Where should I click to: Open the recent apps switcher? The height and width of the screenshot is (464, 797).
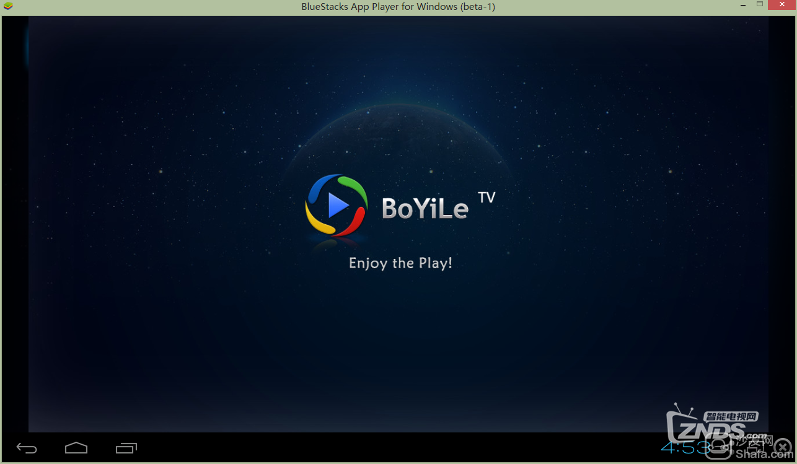(x=126, y=448)
